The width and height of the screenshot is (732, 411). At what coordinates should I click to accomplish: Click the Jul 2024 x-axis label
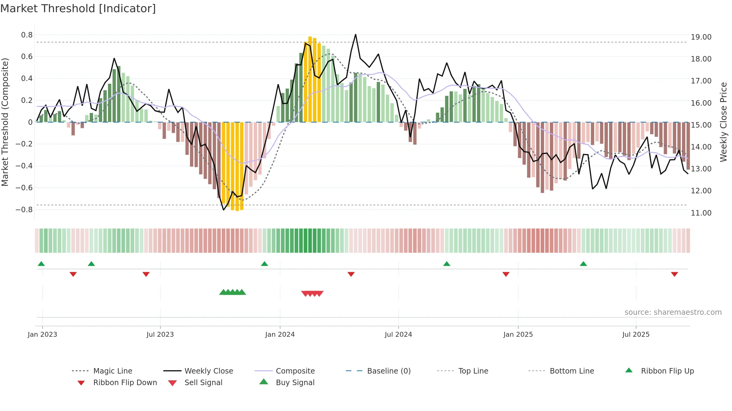point(398,334)
